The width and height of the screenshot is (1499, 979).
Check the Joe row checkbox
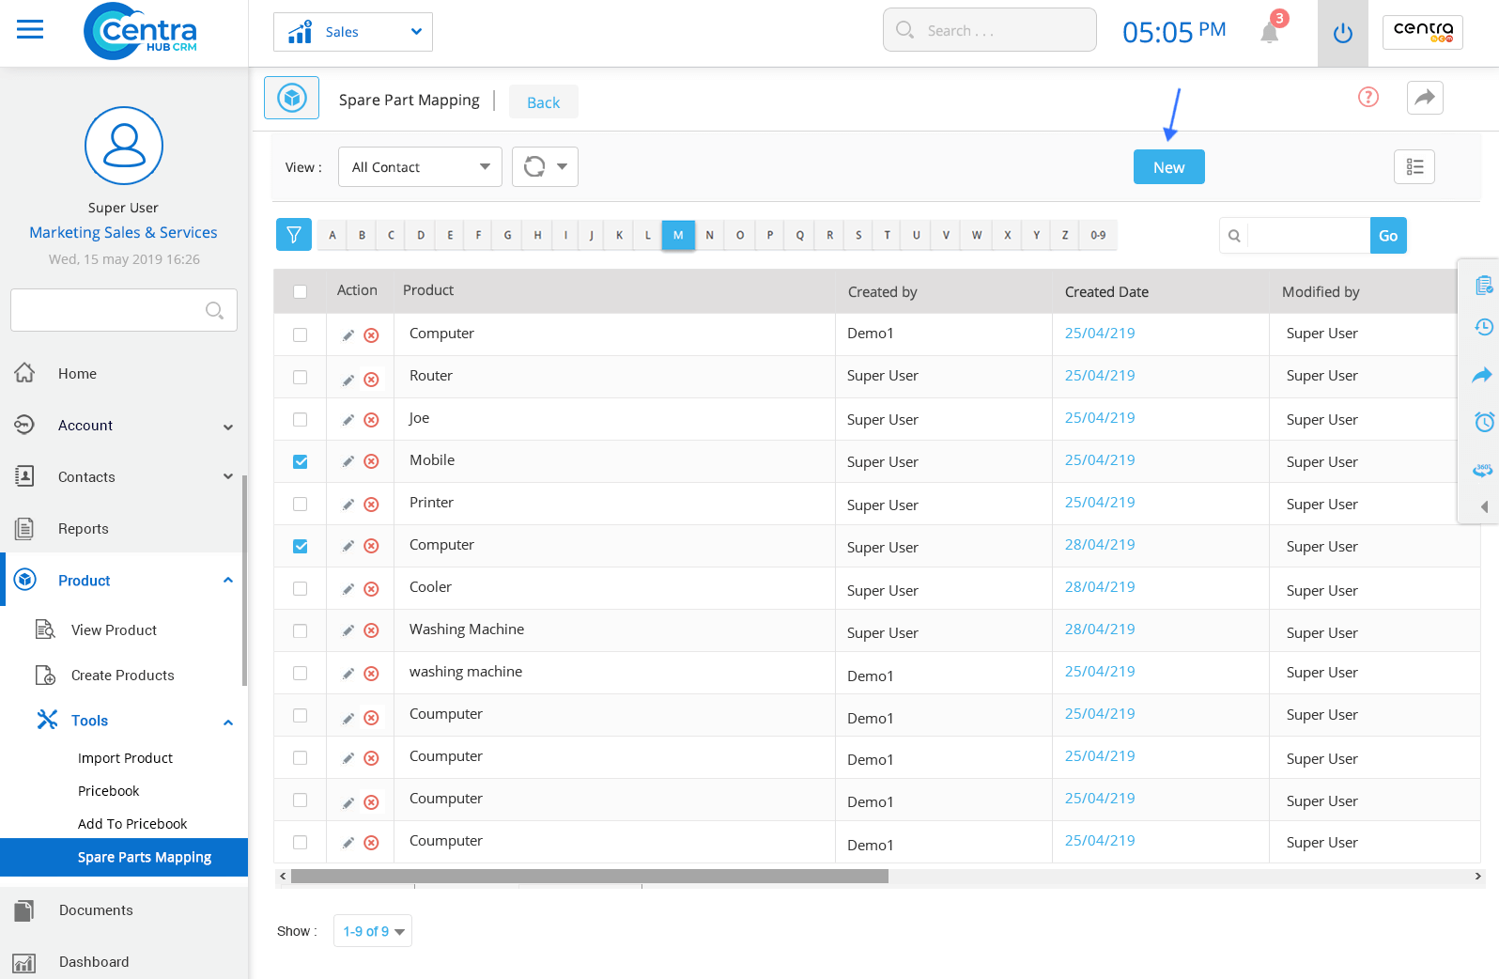(x=301, y=419)
